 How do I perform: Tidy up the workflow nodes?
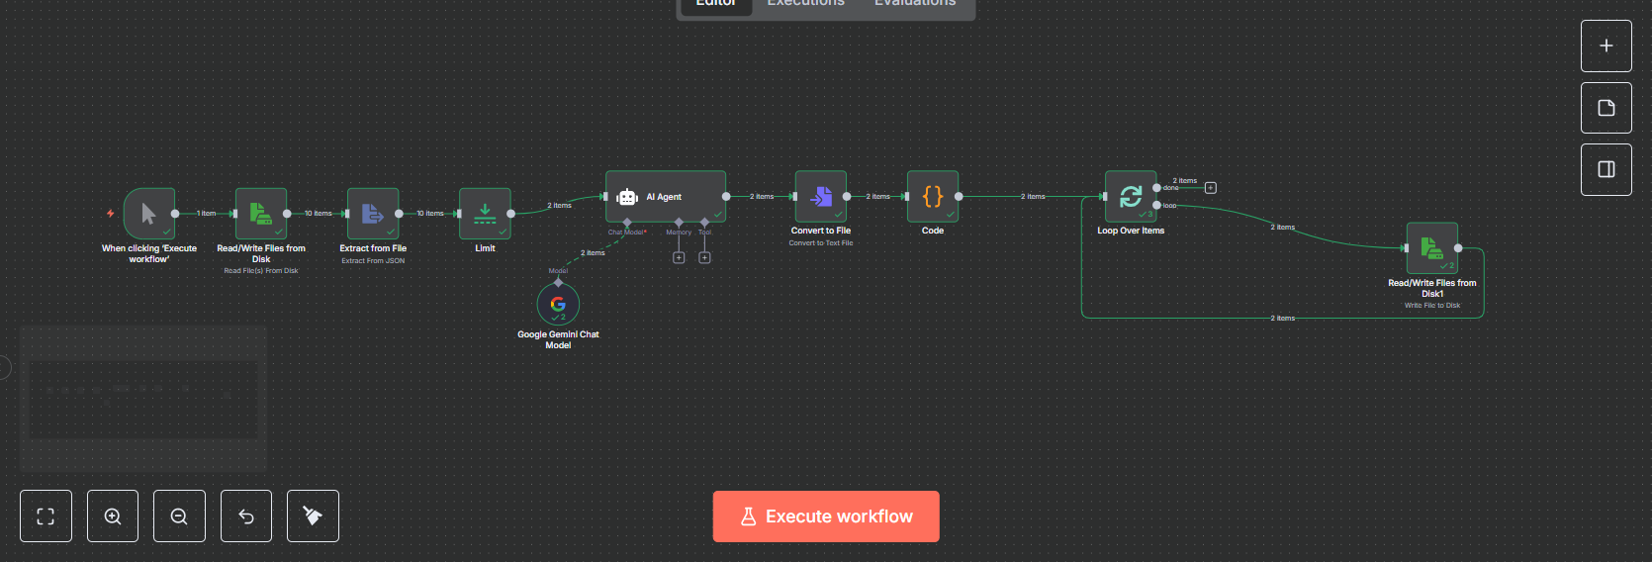click(313, 516)
